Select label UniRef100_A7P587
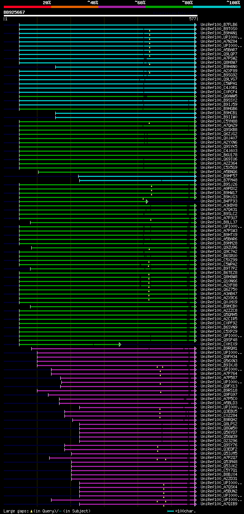Image resolution: width=244 pixels, height=514 pixels. (219, 378)
